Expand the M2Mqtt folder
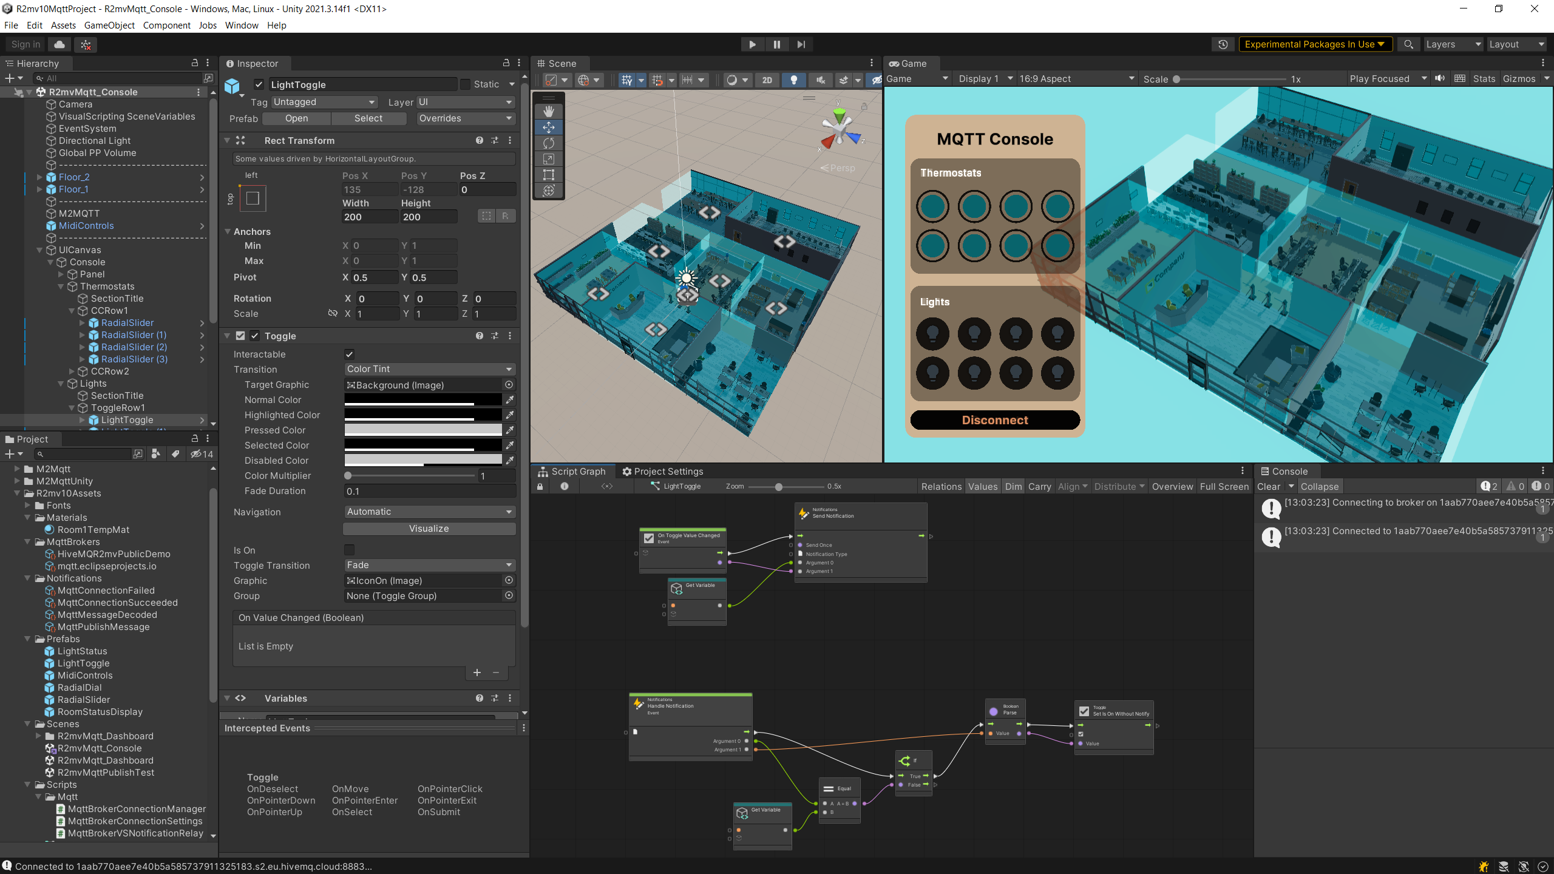Screen dimensions: 1554x874 (x=17, y=469)
